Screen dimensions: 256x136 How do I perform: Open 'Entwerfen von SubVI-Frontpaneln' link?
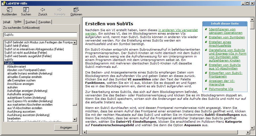(226, 75)
